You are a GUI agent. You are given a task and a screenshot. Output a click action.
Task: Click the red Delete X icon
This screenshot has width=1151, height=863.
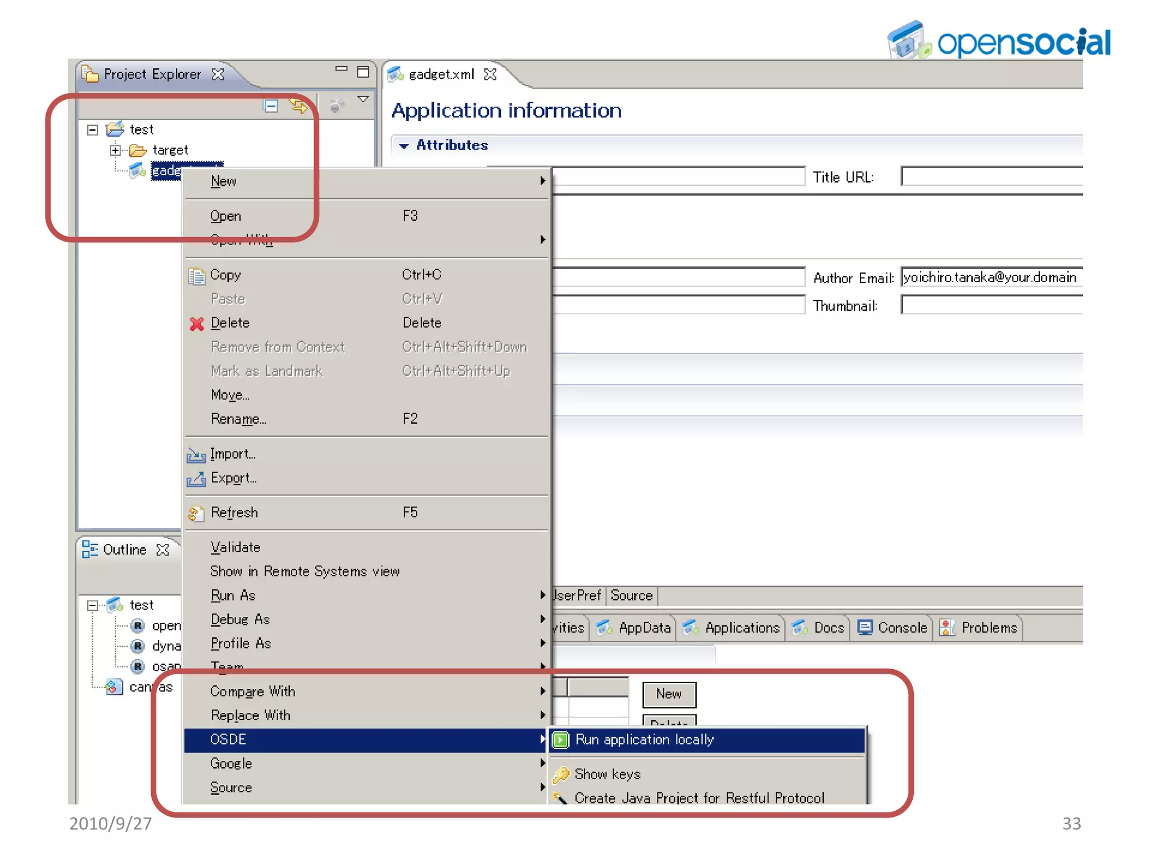[x=197, y=324]
